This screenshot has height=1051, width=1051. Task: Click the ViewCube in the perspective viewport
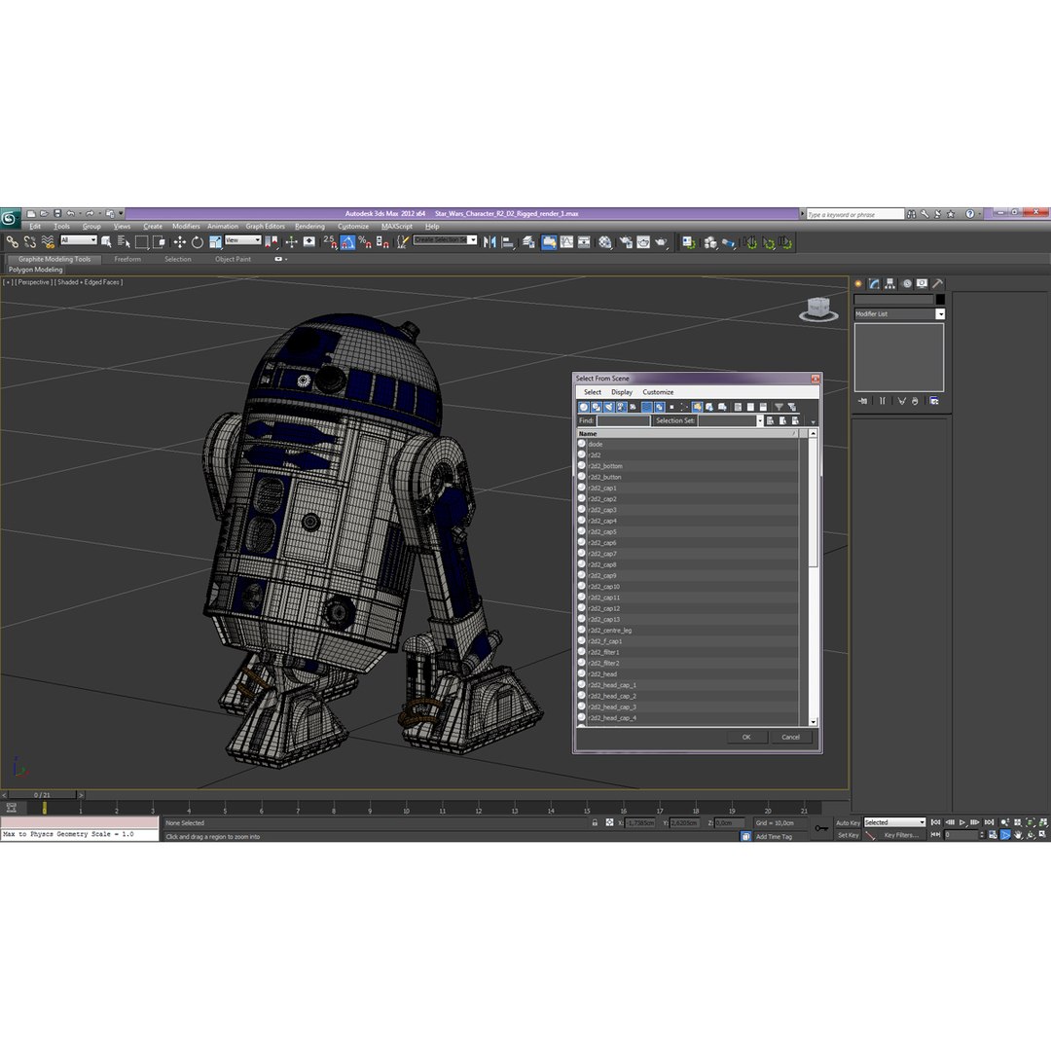(x=818, y=309)
